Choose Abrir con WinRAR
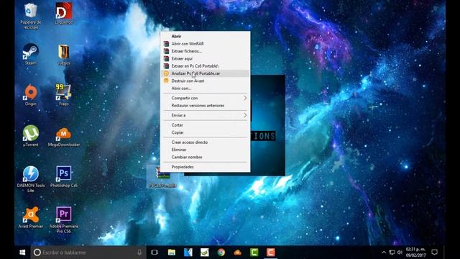460x259 pixels. click(x=206, y=43)
